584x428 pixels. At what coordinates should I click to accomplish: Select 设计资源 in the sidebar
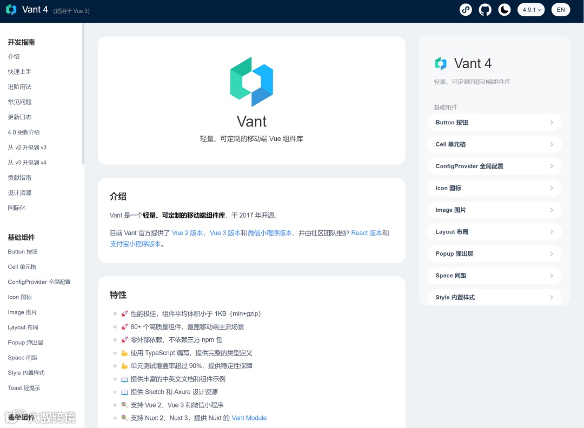[x=20, y=193]
